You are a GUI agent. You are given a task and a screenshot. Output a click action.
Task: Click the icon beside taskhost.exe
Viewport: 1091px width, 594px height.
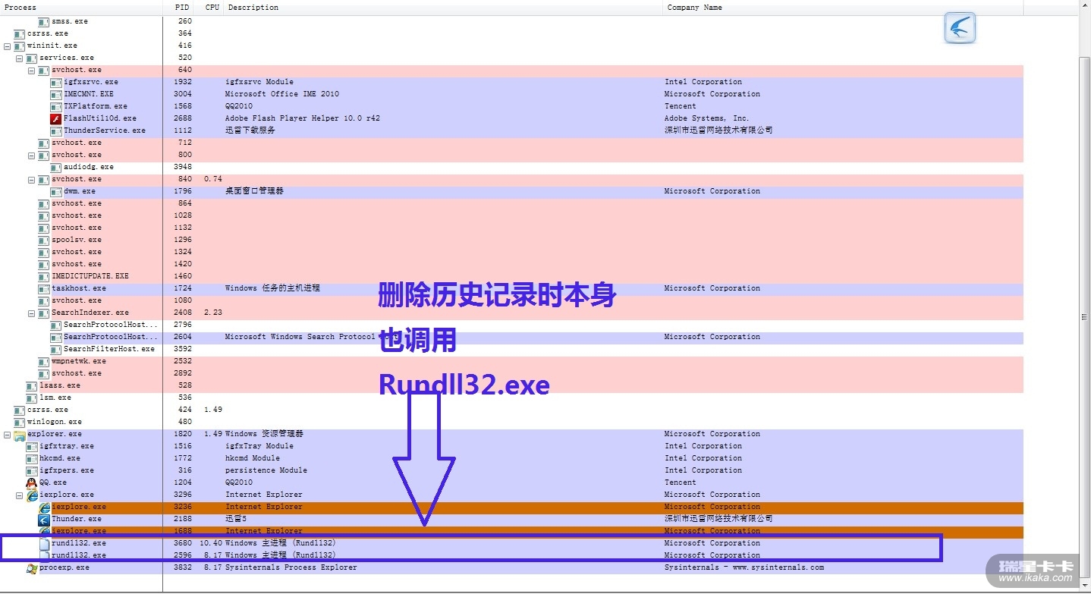tap(44, 288)
